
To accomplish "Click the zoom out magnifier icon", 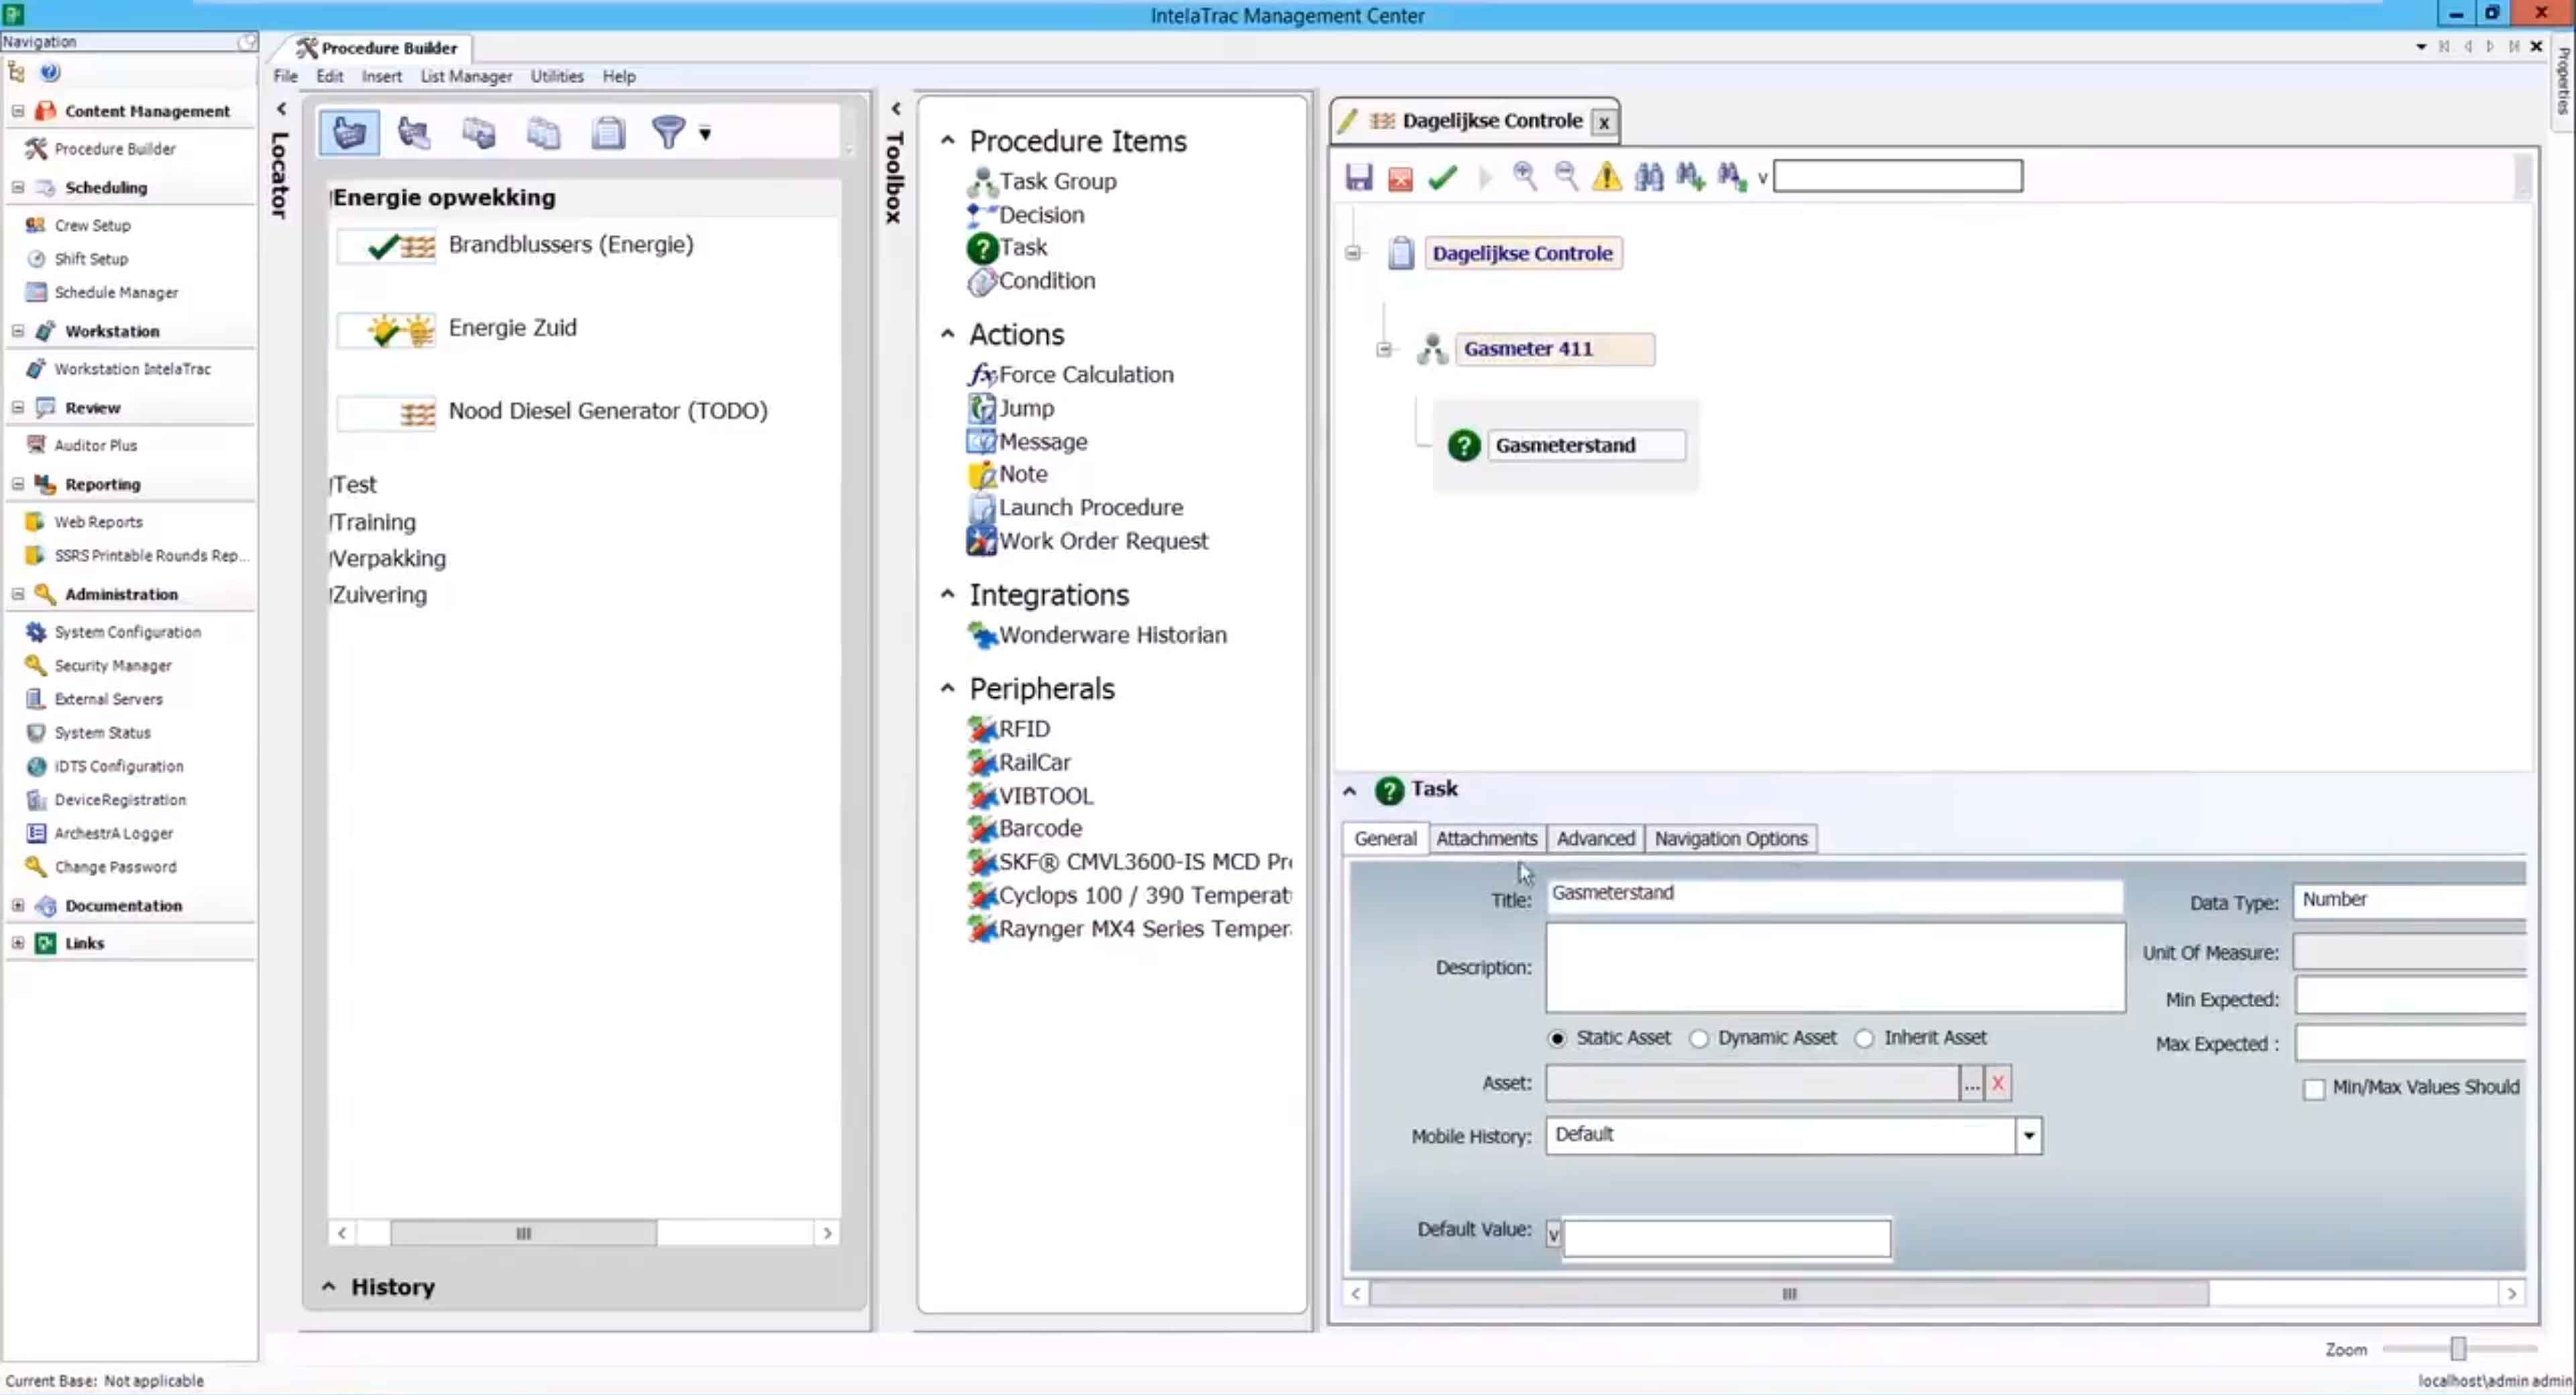I will [1566, 176].
